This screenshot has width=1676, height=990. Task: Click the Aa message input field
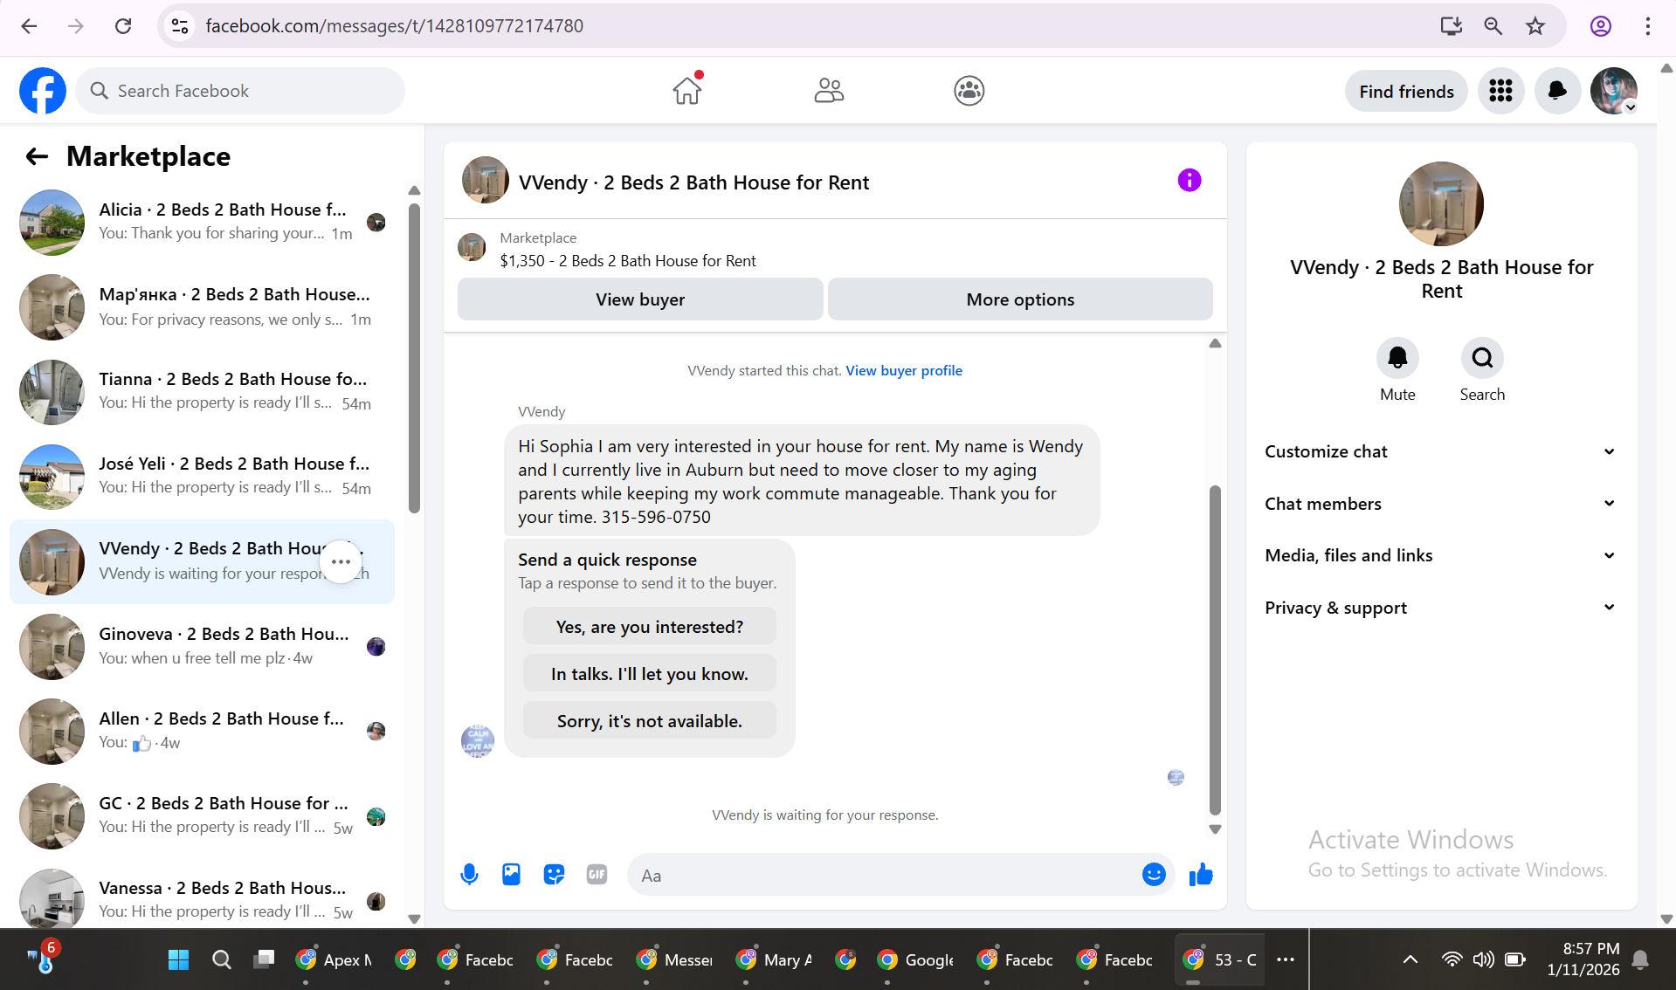pos(882,875)
